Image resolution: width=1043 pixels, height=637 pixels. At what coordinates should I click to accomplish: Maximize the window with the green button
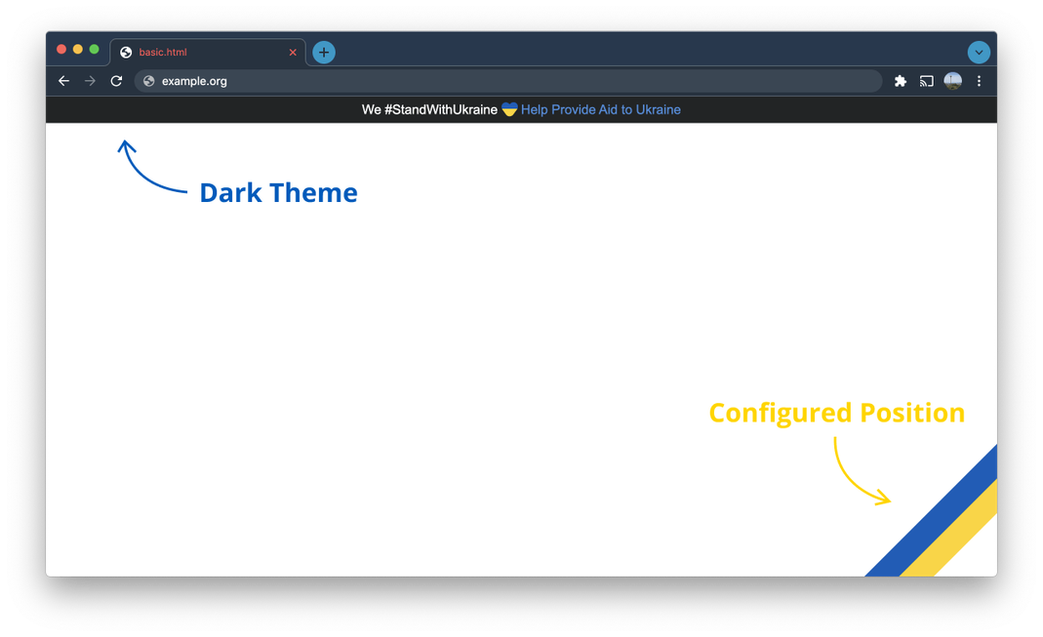95,49
